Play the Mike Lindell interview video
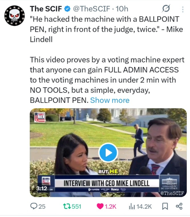The width and height of the screenshot is (190, 217). click(x=108, y=153)
